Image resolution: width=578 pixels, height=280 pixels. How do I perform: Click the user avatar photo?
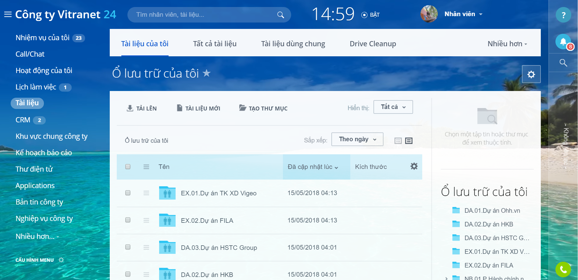(429, 14)
